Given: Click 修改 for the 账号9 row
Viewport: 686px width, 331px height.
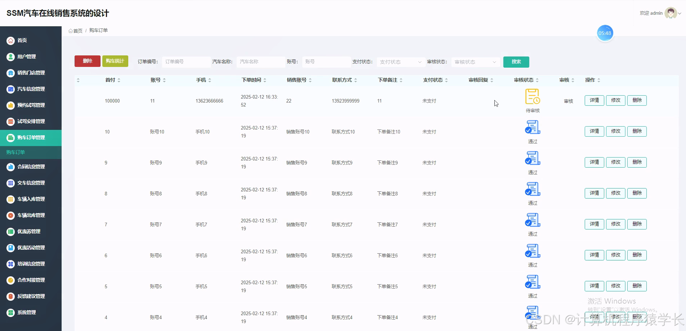Looking at the screenshot, I should pos(616,162).
